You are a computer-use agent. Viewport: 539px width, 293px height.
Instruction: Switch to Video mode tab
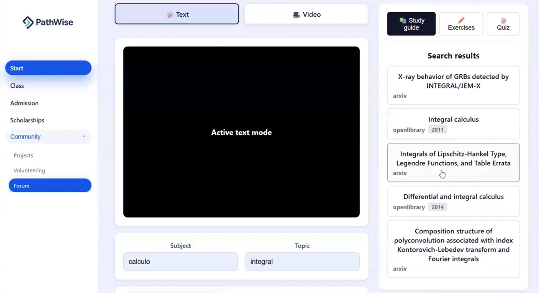[306, 14]
